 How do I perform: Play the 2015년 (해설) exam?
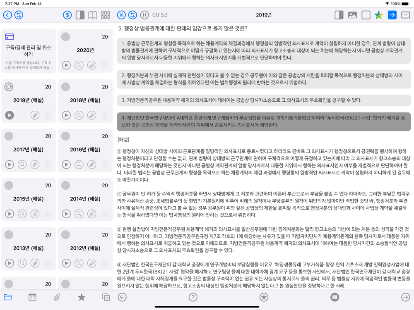click(x=10, y=214)
